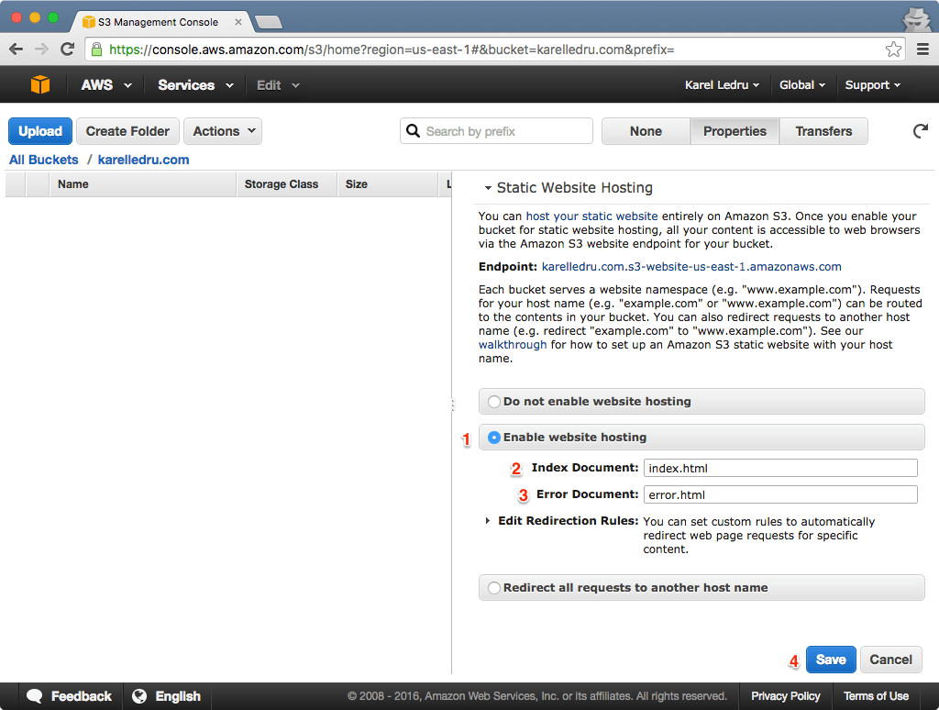939x710 pixels.
Task: Select the Properties tab
Action: click(x=734, y=131)
